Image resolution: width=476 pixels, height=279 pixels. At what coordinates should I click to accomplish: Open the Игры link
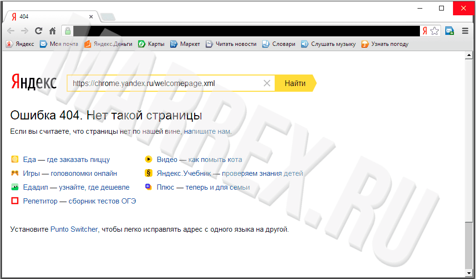coord(70,173)
